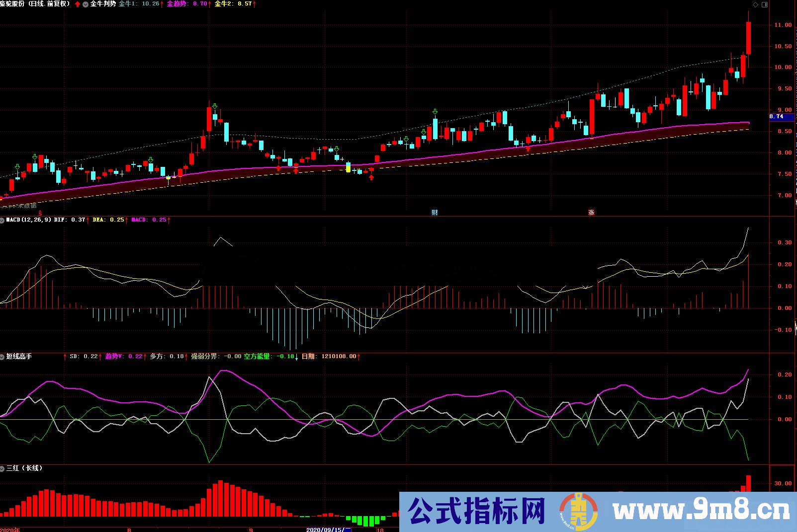Click the up-arrow icon after DIF: 0.37
Viewport: 797px width, 532px height.
87,219
